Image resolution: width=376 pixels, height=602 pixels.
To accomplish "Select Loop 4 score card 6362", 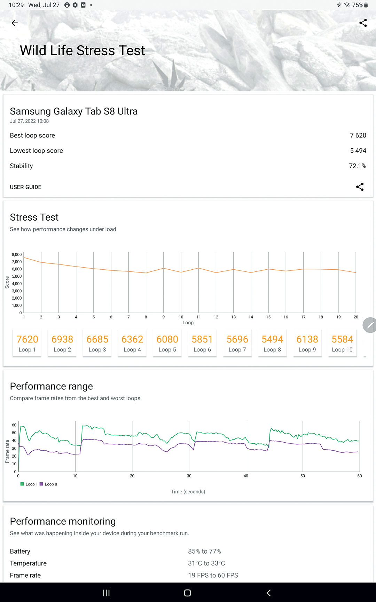I will 132,343.
